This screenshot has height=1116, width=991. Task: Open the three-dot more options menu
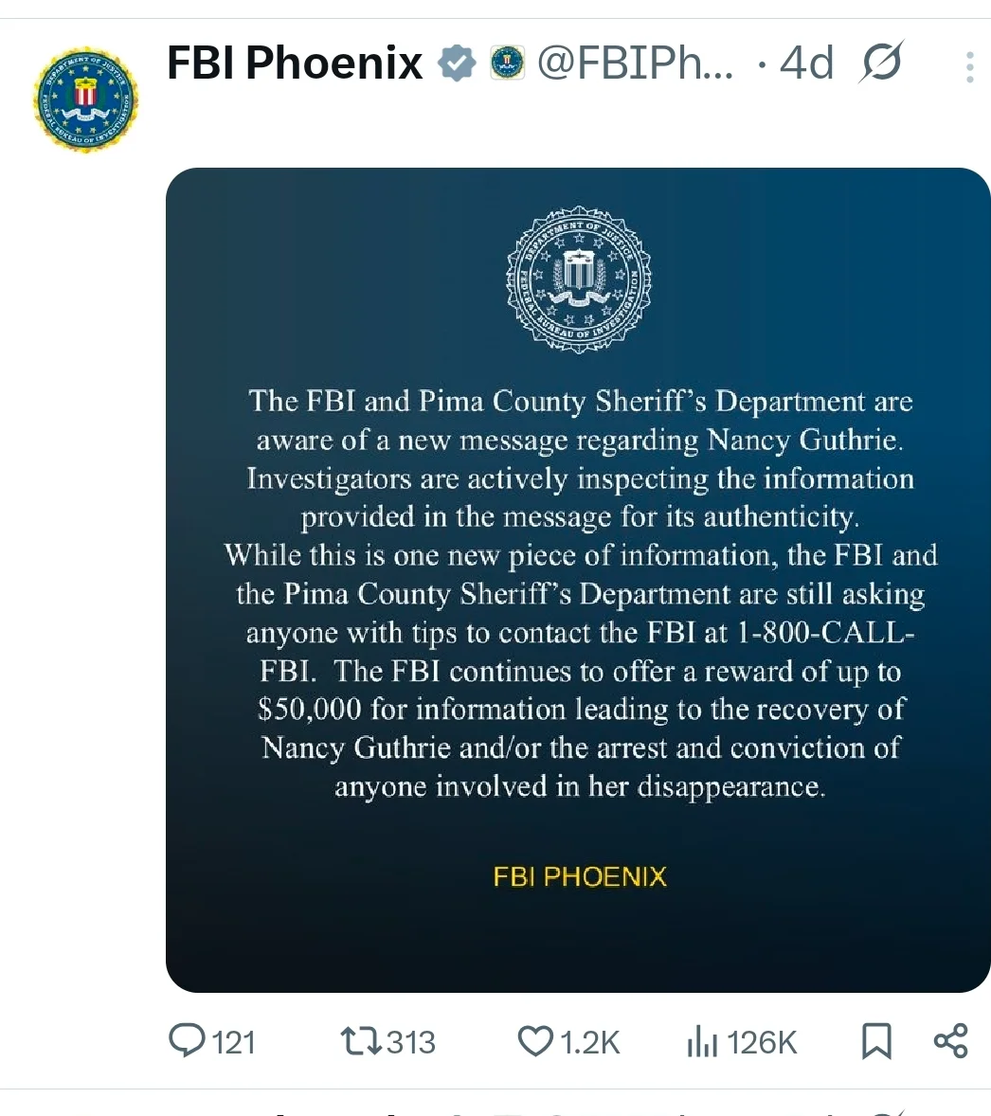click(x=969, y=67)
